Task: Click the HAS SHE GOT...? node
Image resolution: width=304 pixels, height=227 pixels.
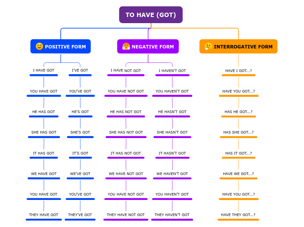Action: point(238,133)
